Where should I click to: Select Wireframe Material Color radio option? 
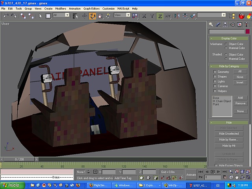coord(226,48)
